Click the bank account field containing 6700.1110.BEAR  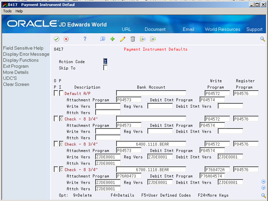coord(151,169)
